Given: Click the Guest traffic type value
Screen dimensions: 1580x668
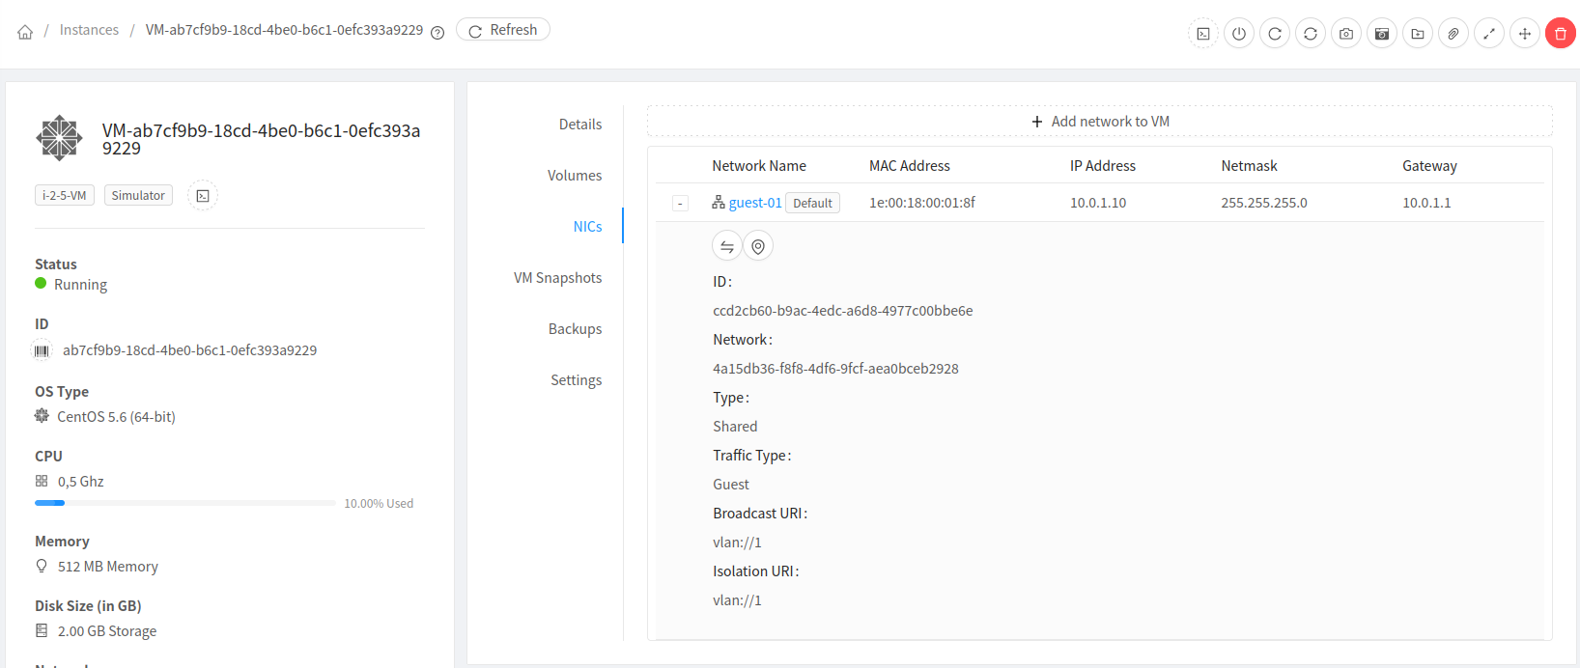Looking at the screenshot, I should 731,485.
